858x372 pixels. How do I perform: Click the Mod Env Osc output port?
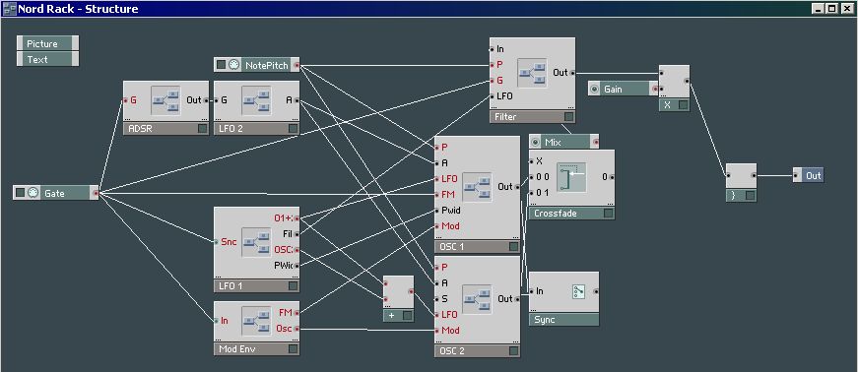tap(297, 329)
